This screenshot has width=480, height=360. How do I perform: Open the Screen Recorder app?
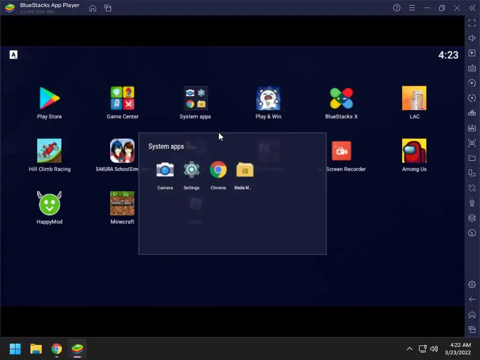point(341,150)
